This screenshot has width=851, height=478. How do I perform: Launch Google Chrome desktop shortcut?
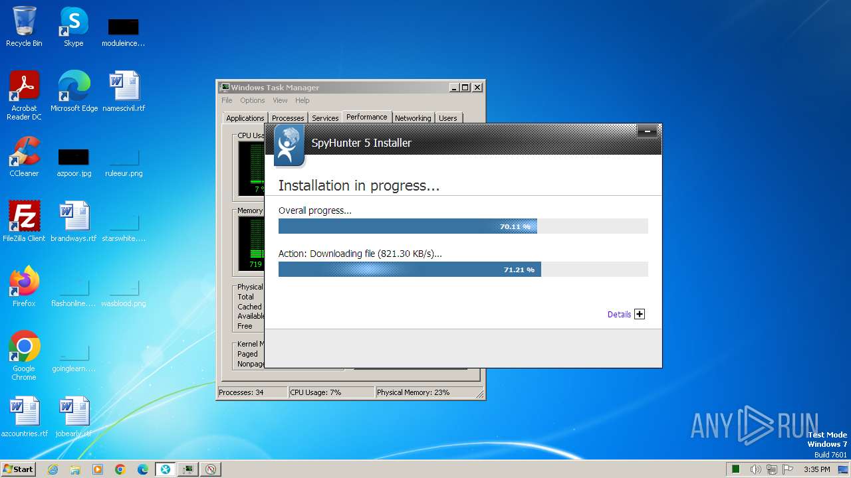pyautogui.click(x=24, y=355)
